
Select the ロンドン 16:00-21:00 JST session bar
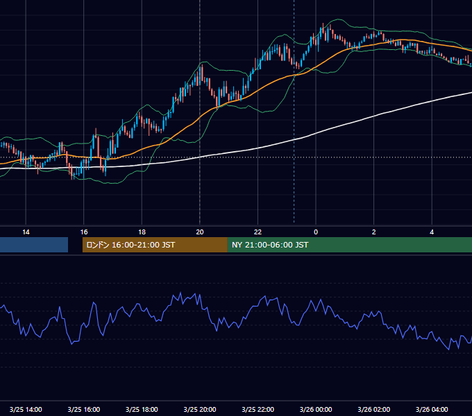click(155, 245)
